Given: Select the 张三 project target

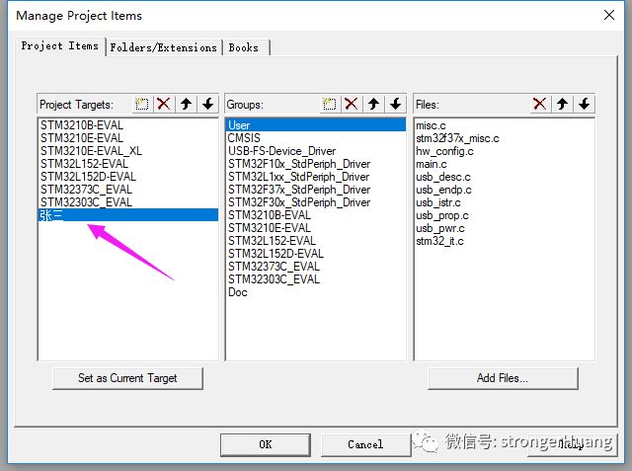Looking at the screenshot, I should point(128,214).
